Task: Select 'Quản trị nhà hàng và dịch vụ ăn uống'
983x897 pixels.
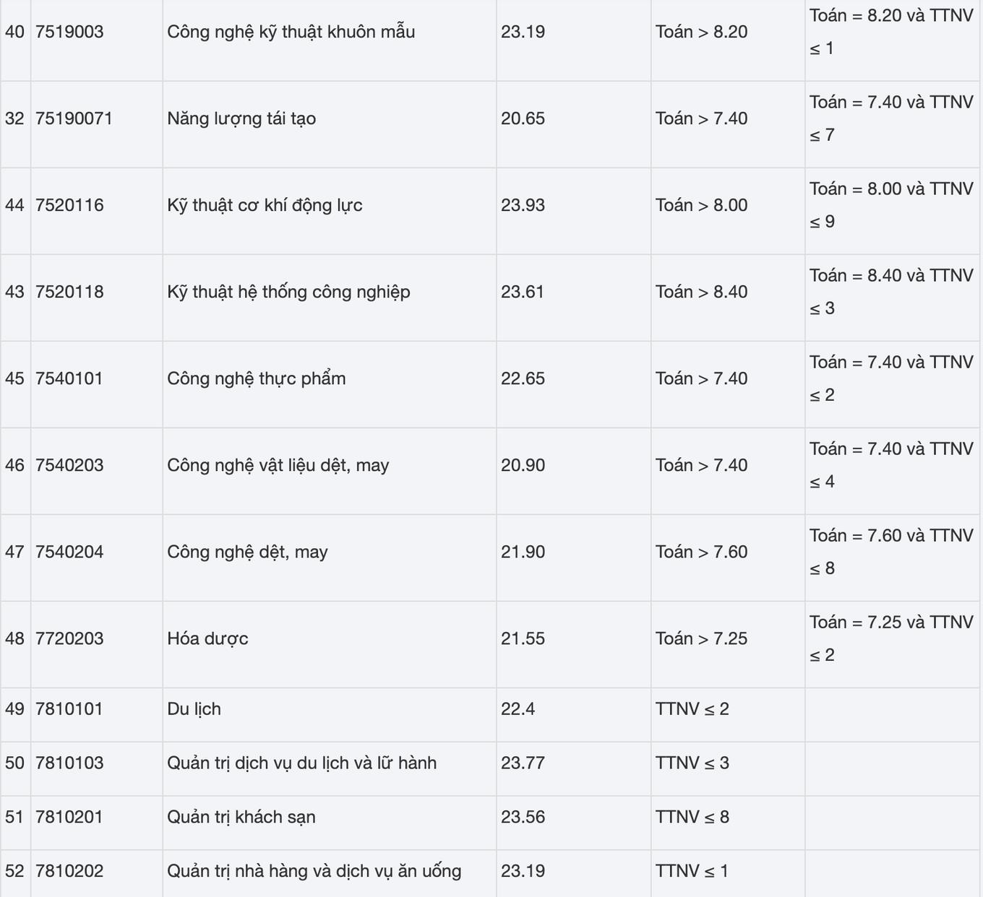Action: (314, 871)
